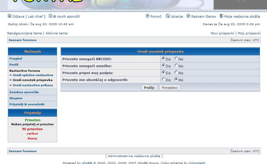Open Zasebna sporočila in sidebar

tap(24, 92)
